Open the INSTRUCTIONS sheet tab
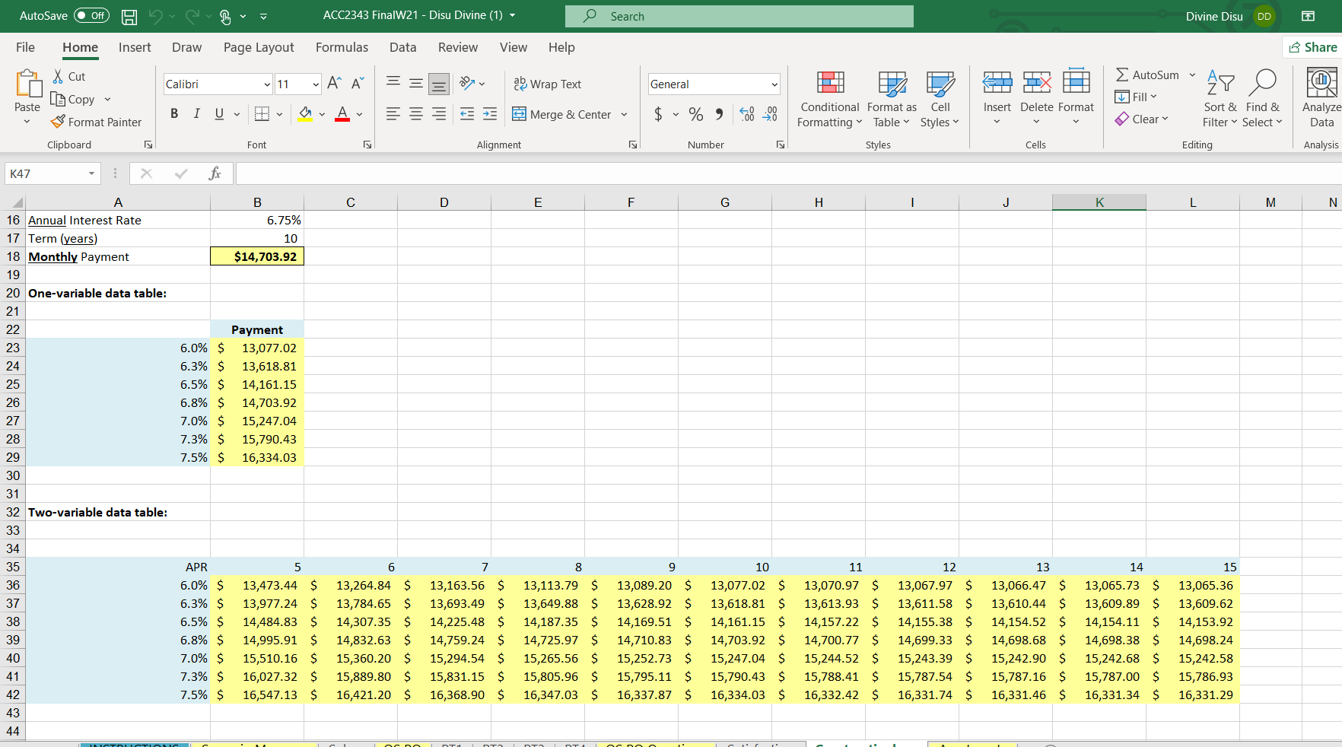The width and height of the screenshot is (1342, 747). coord(133,744)
